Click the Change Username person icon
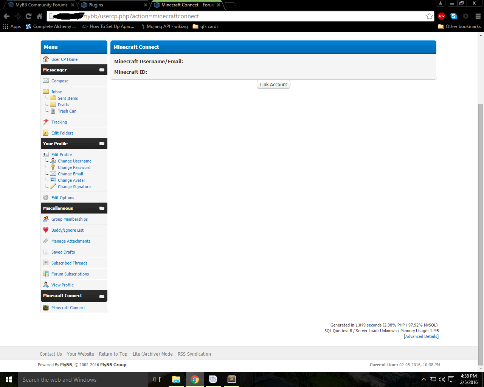 (x=53, y=161)
